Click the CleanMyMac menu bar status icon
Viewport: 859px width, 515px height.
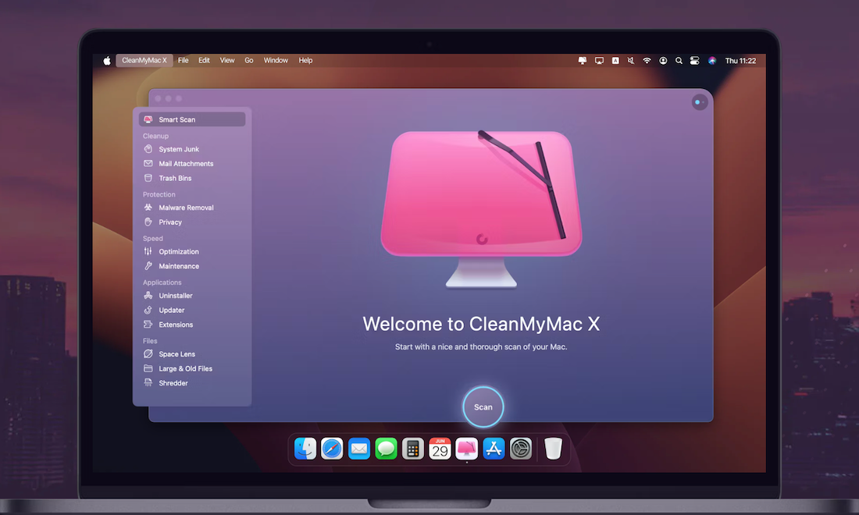pos(583,61)
